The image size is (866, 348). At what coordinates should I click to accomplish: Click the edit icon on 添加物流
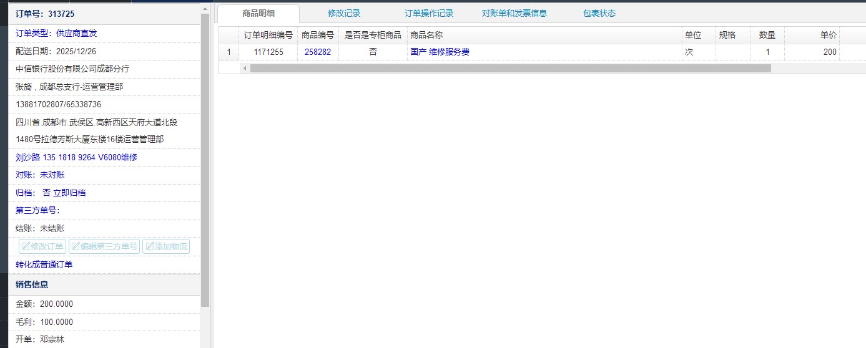click(x=149, y=247)
